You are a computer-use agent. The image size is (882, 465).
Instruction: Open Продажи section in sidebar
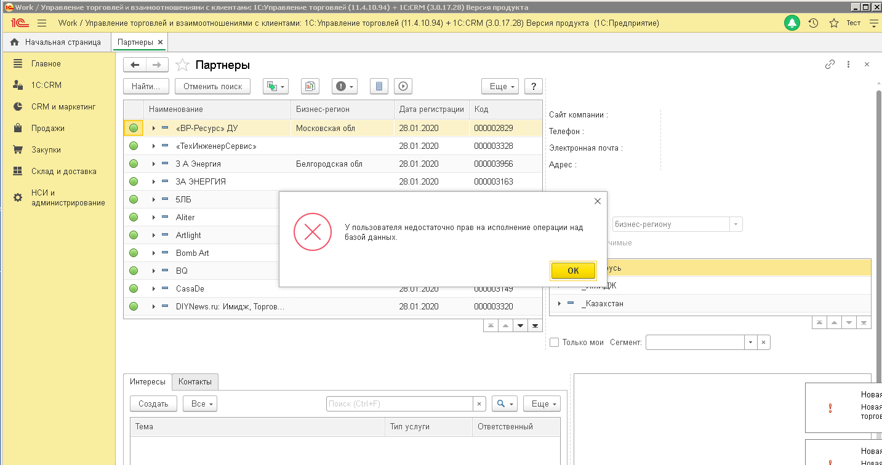tap(47, 128)
